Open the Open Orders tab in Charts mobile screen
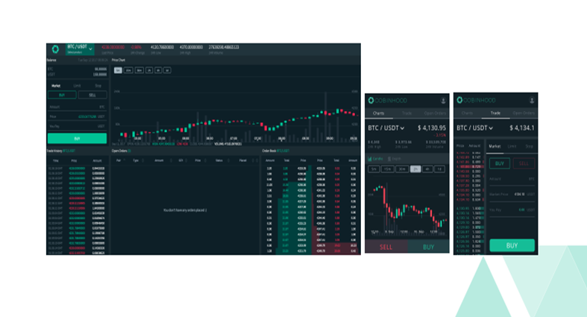The height and width of the screenshot is (317, 587). point(435,113)
